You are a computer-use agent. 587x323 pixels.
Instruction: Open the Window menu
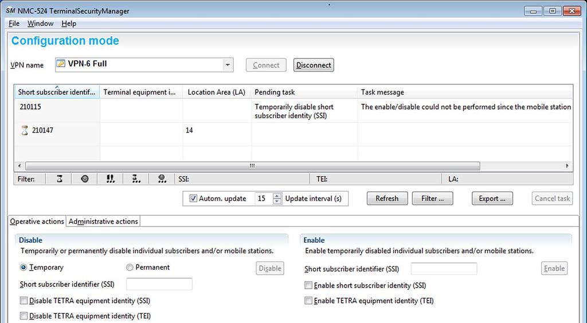click(41, 24)
